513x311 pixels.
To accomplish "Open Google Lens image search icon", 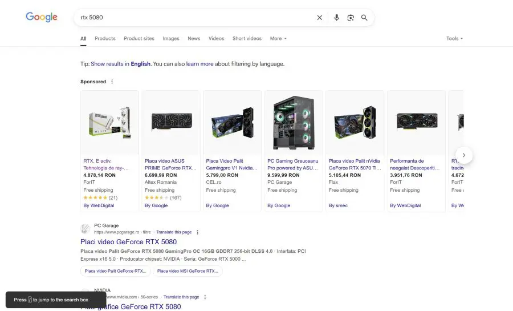I will coord(351,18).
